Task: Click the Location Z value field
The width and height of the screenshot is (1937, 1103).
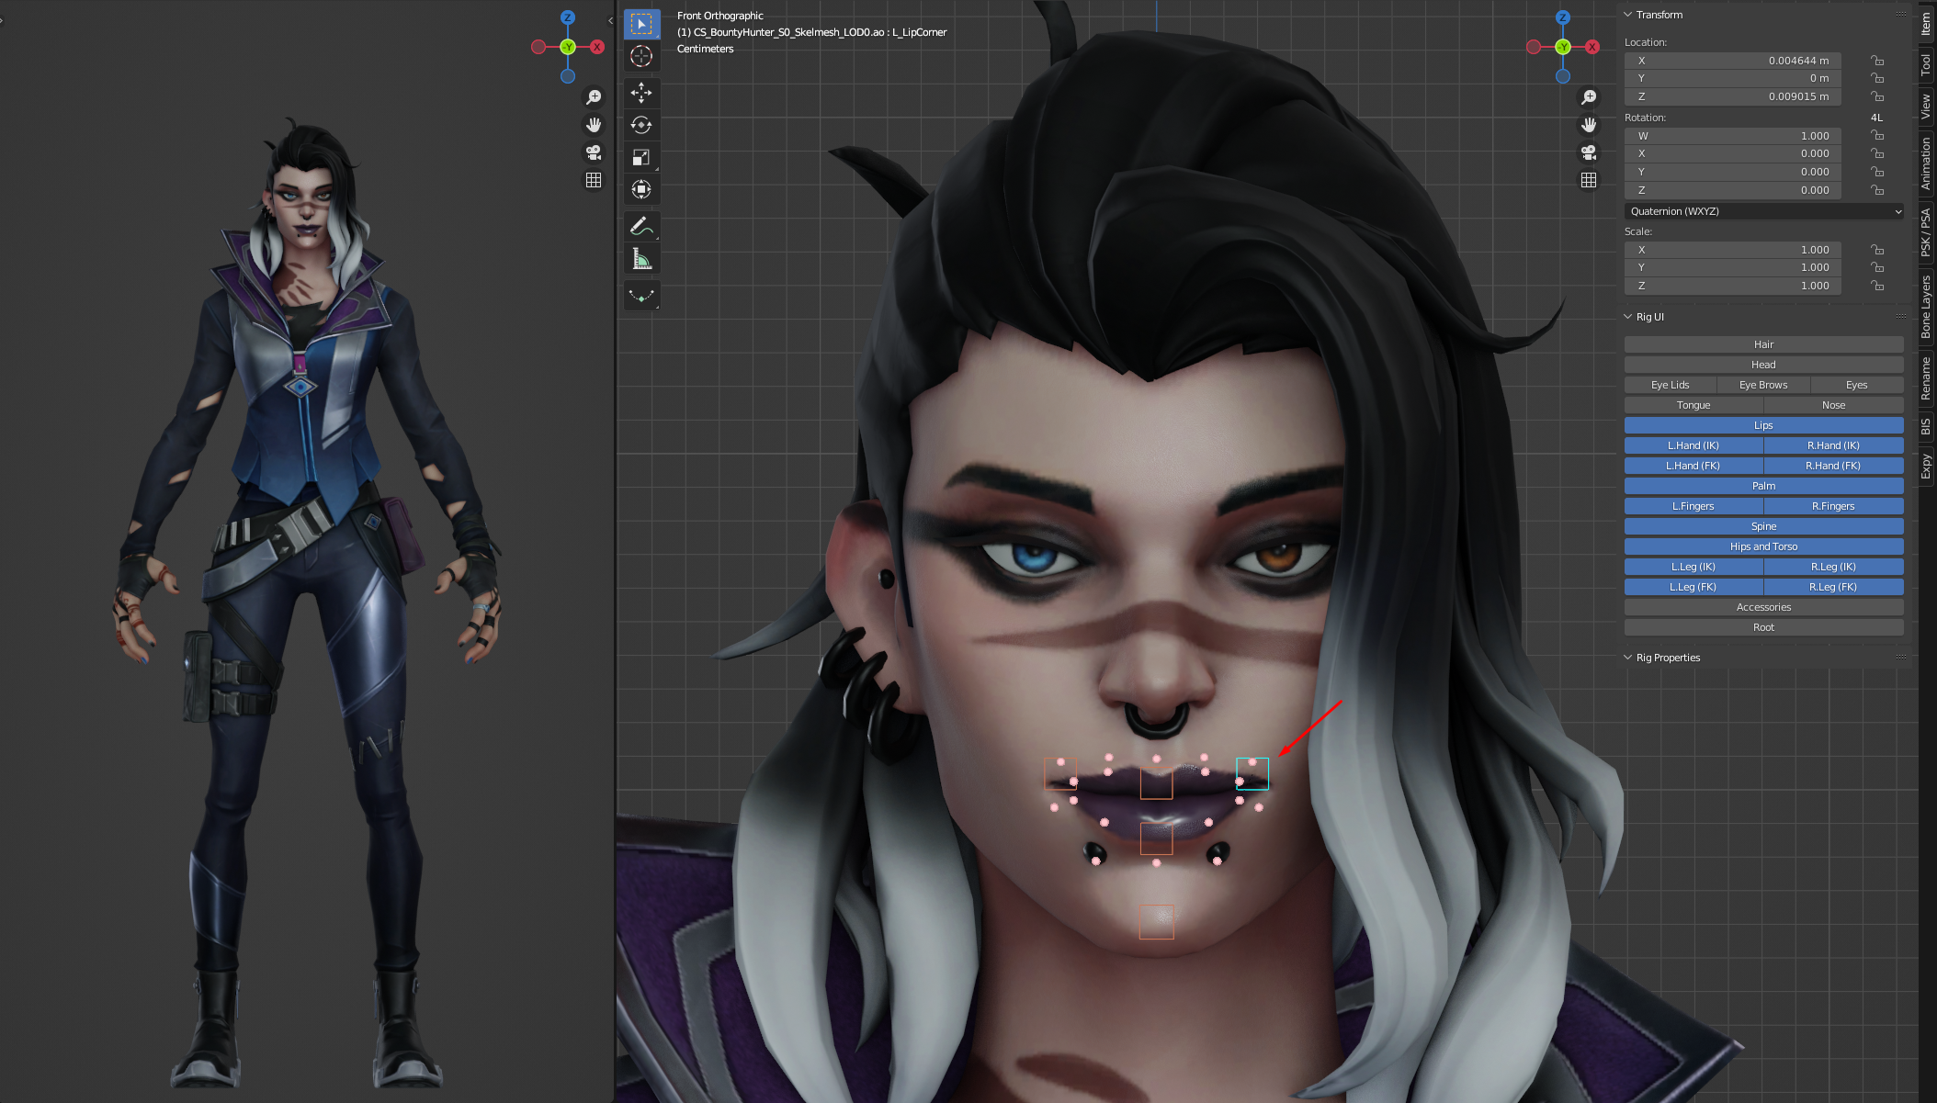Action: coord(1732,96)
